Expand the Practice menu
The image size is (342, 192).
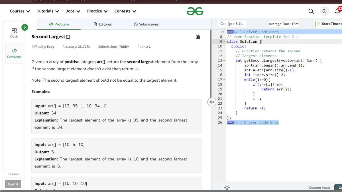pyautogui.click(x=97, y=11)
